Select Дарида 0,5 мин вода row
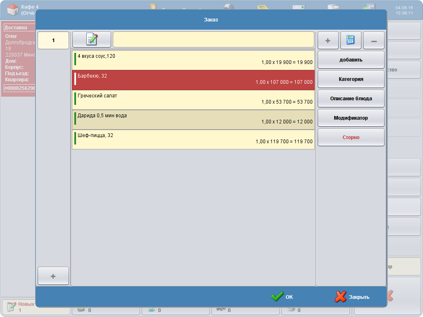This screenshot has width=423, height=317. pos(193,119)
